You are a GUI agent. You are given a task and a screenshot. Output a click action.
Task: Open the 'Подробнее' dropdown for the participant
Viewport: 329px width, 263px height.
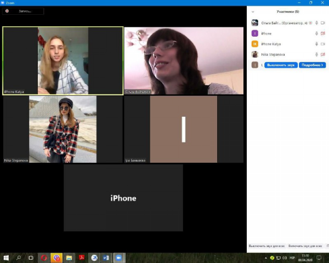click(x=312, y=65)
